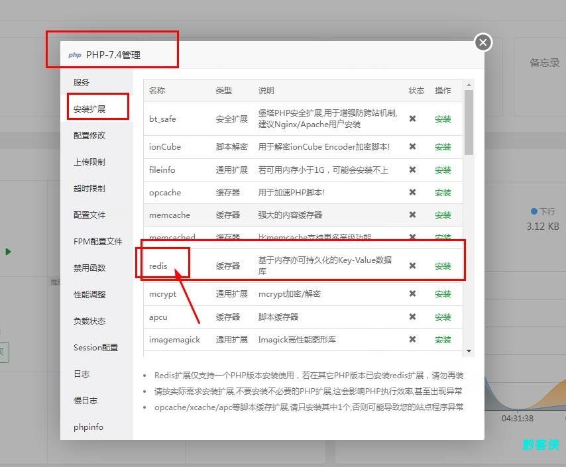Click mcrypt status X icon
566x467 pixels.
click(x=413, y=293)
